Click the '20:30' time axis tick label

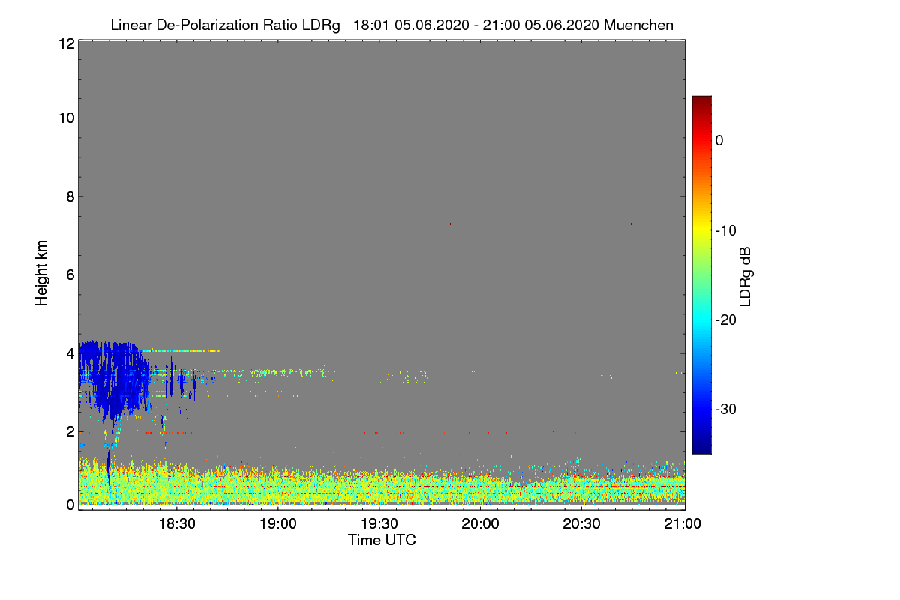(582, 525)
